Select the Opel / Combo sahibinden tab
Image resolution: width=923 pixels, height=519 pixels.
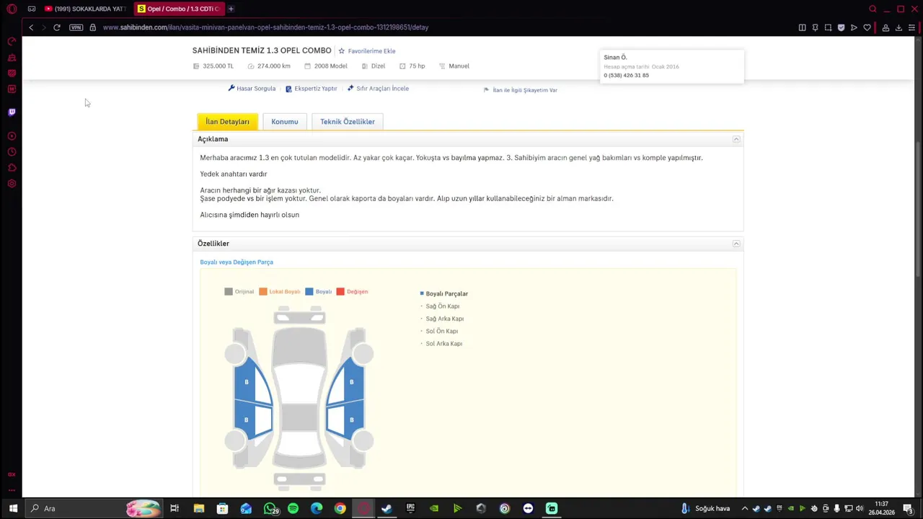pyautogui.click(x=180, y=9)
